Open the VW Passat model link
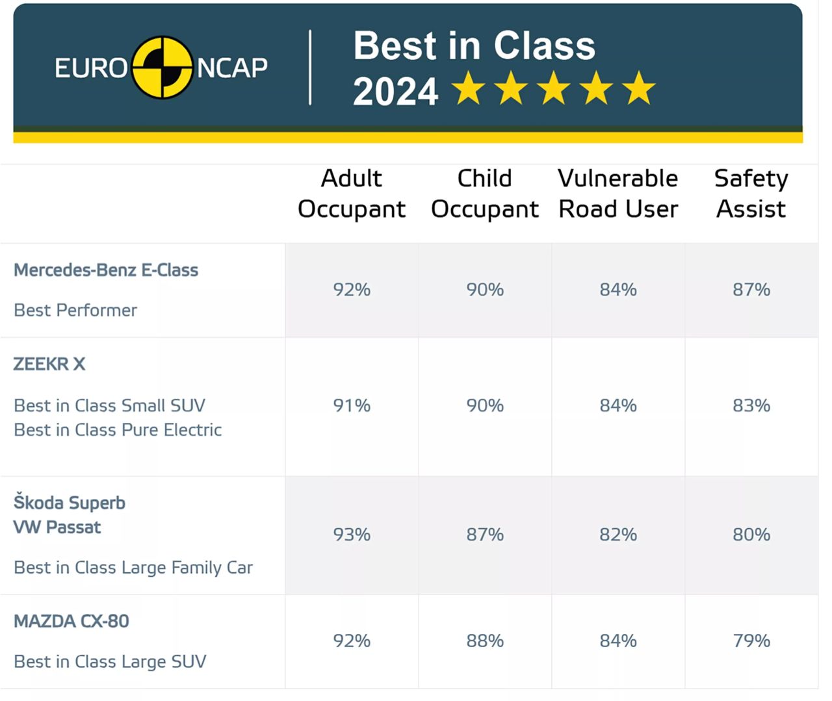The image size is (832, 701). point(57,527)
